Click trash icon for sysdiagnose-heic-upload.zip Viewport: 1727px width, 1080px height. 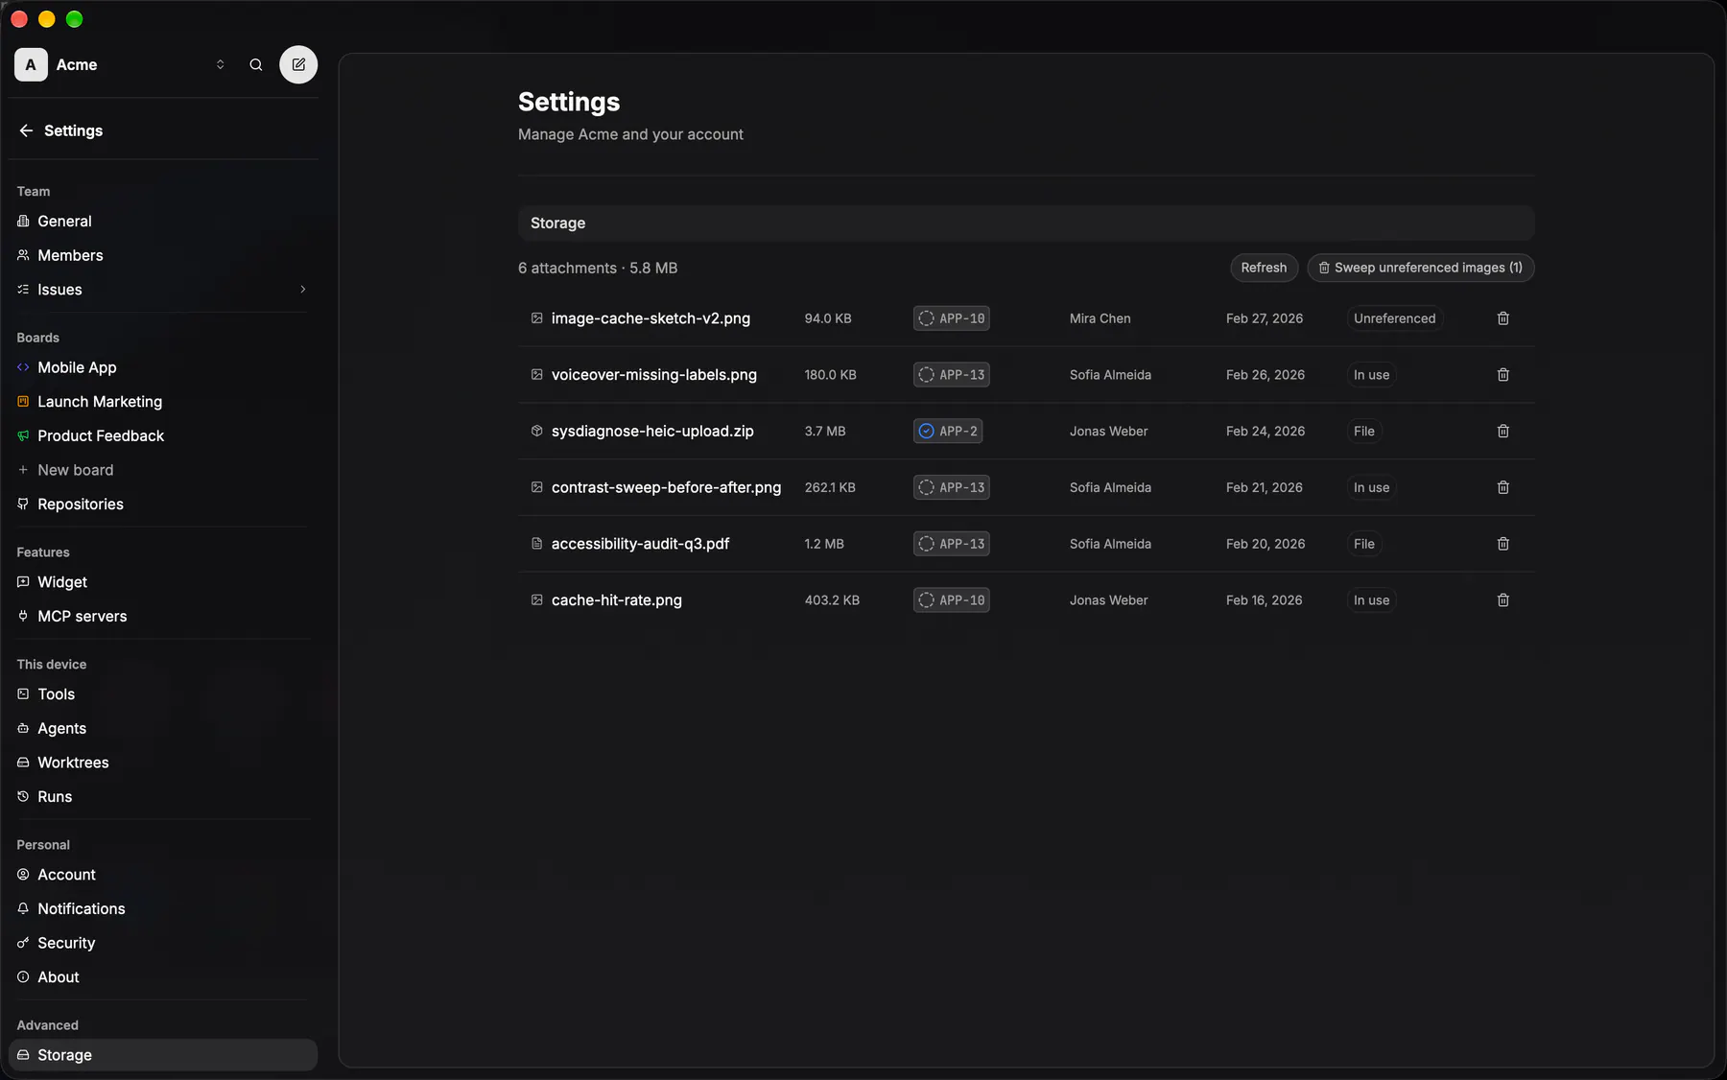(x=1503, y=432)
